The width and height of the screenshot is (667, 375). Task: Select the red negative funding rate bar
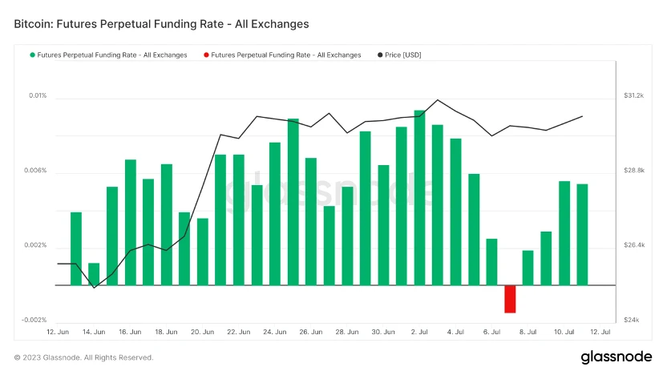click(510, 299)
